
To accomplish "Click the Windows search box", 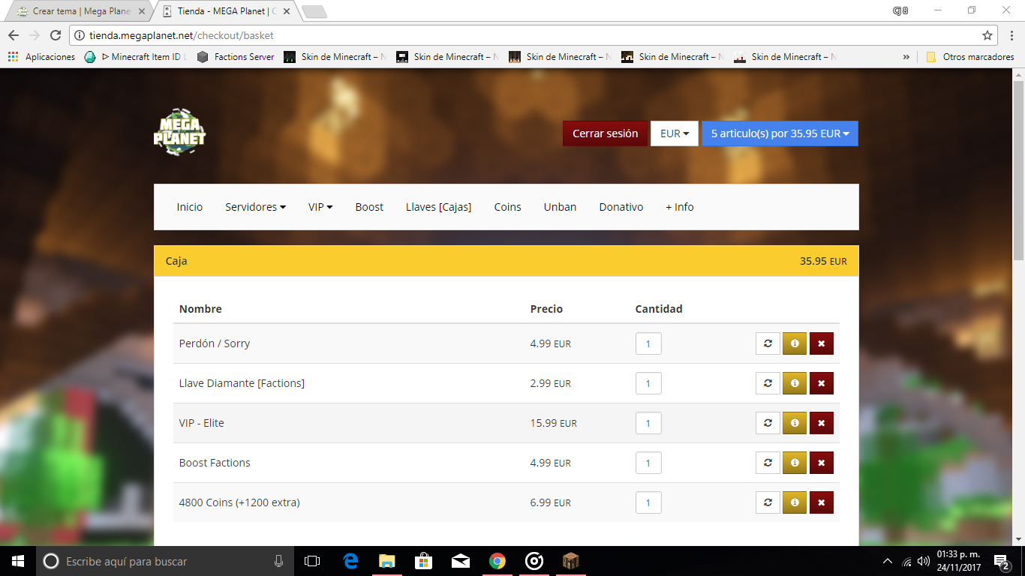I will 164,561.
